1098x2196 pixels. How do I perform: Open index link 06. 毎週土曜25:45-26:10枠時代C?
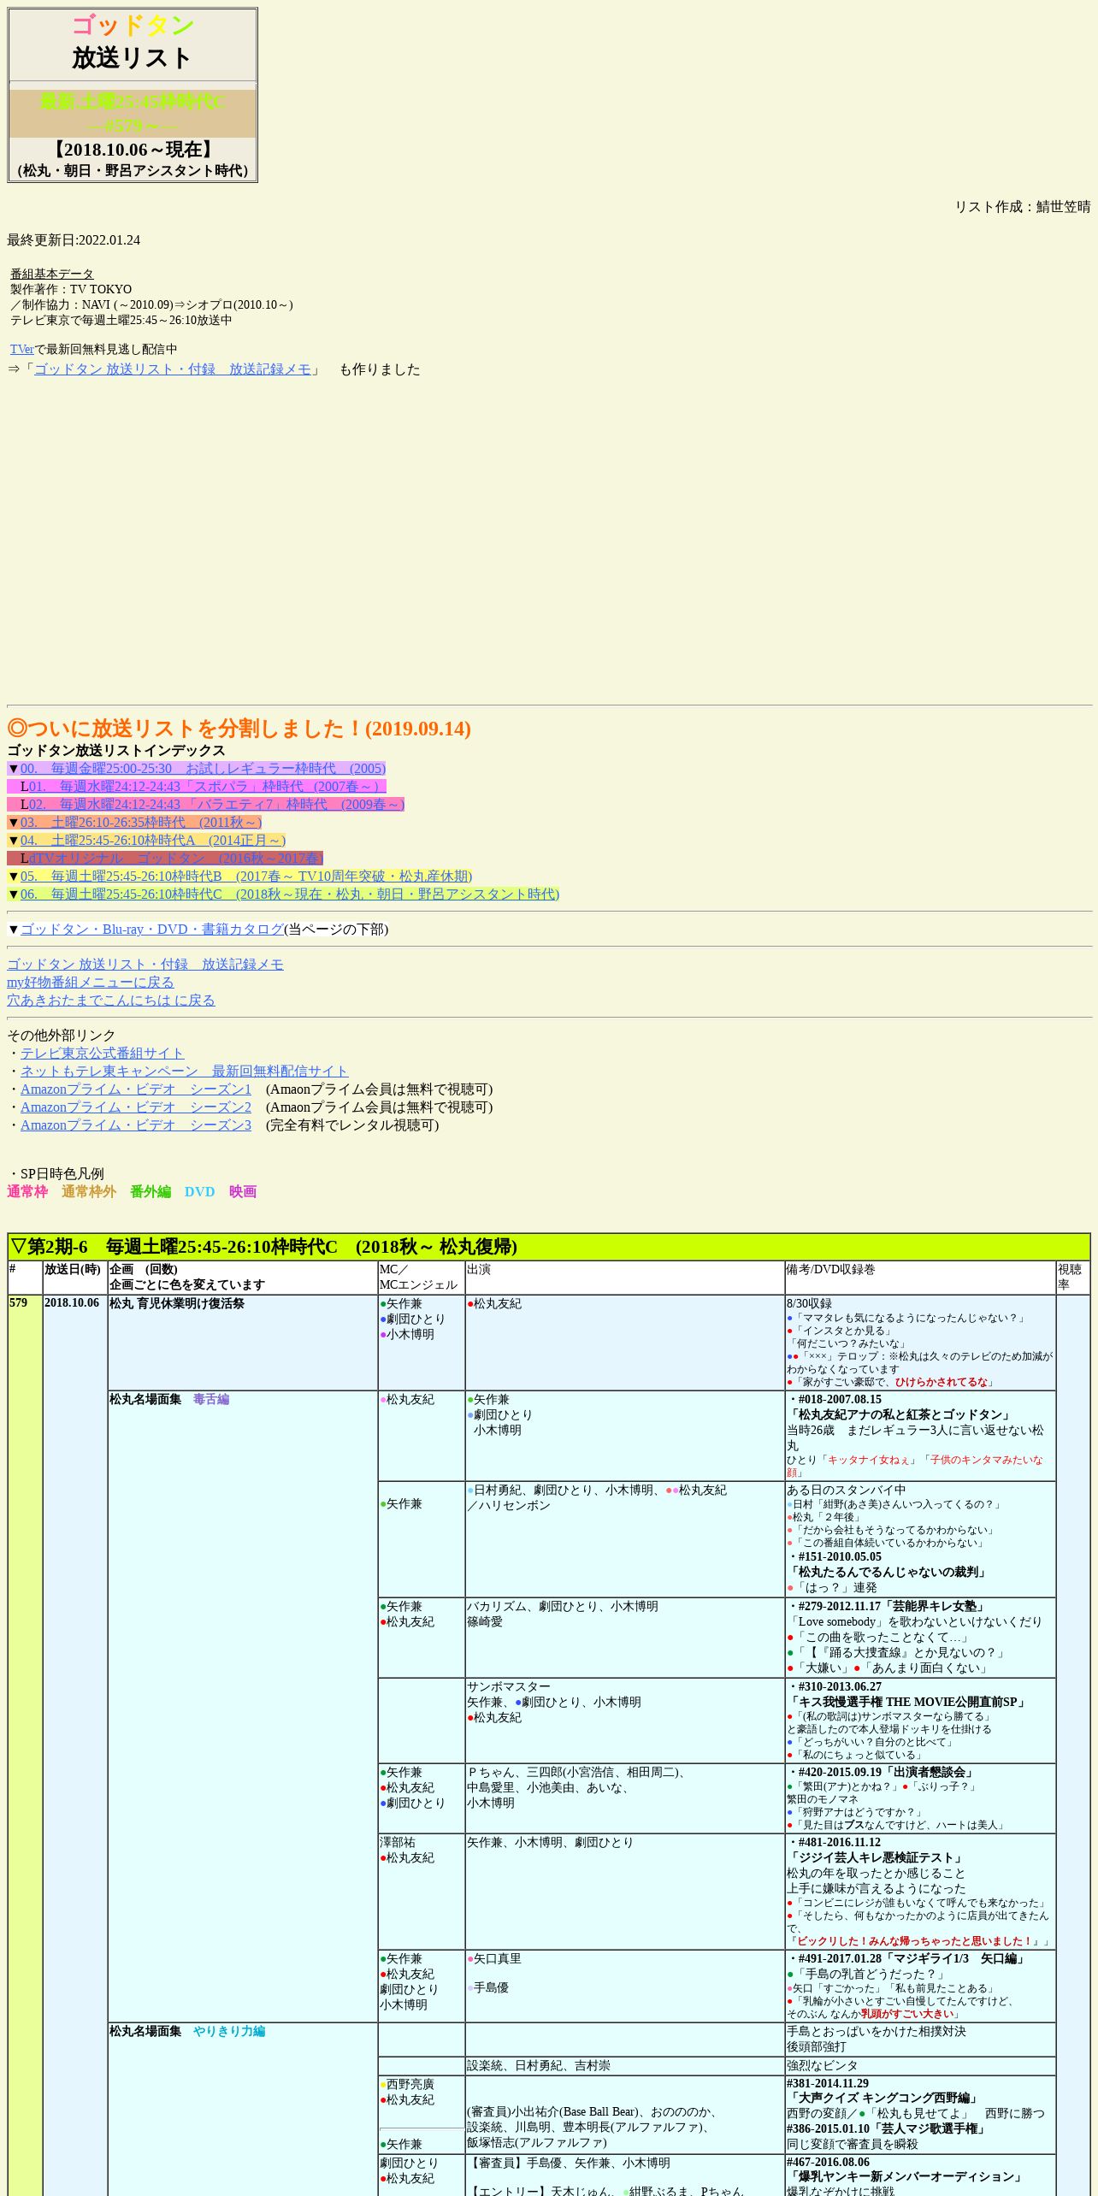pyautogui.click(x=290, y=894)
